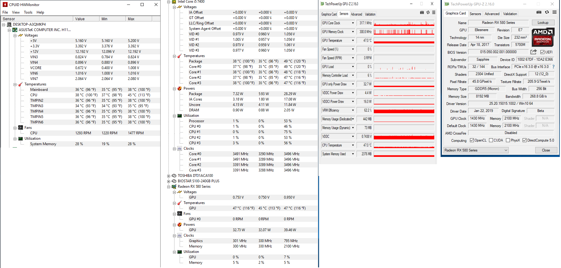Open the File menu in HWMonitor
Image resolution: width=561 pixels, height=268 pixels.
point(5,12)
